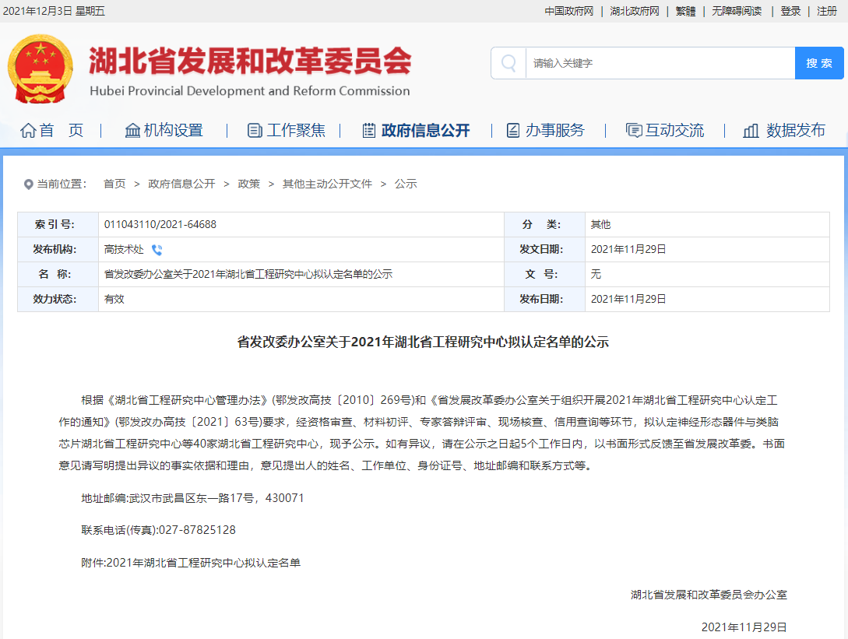
Task: Click the magnifier icon in search box
Action: click(508, 63)
